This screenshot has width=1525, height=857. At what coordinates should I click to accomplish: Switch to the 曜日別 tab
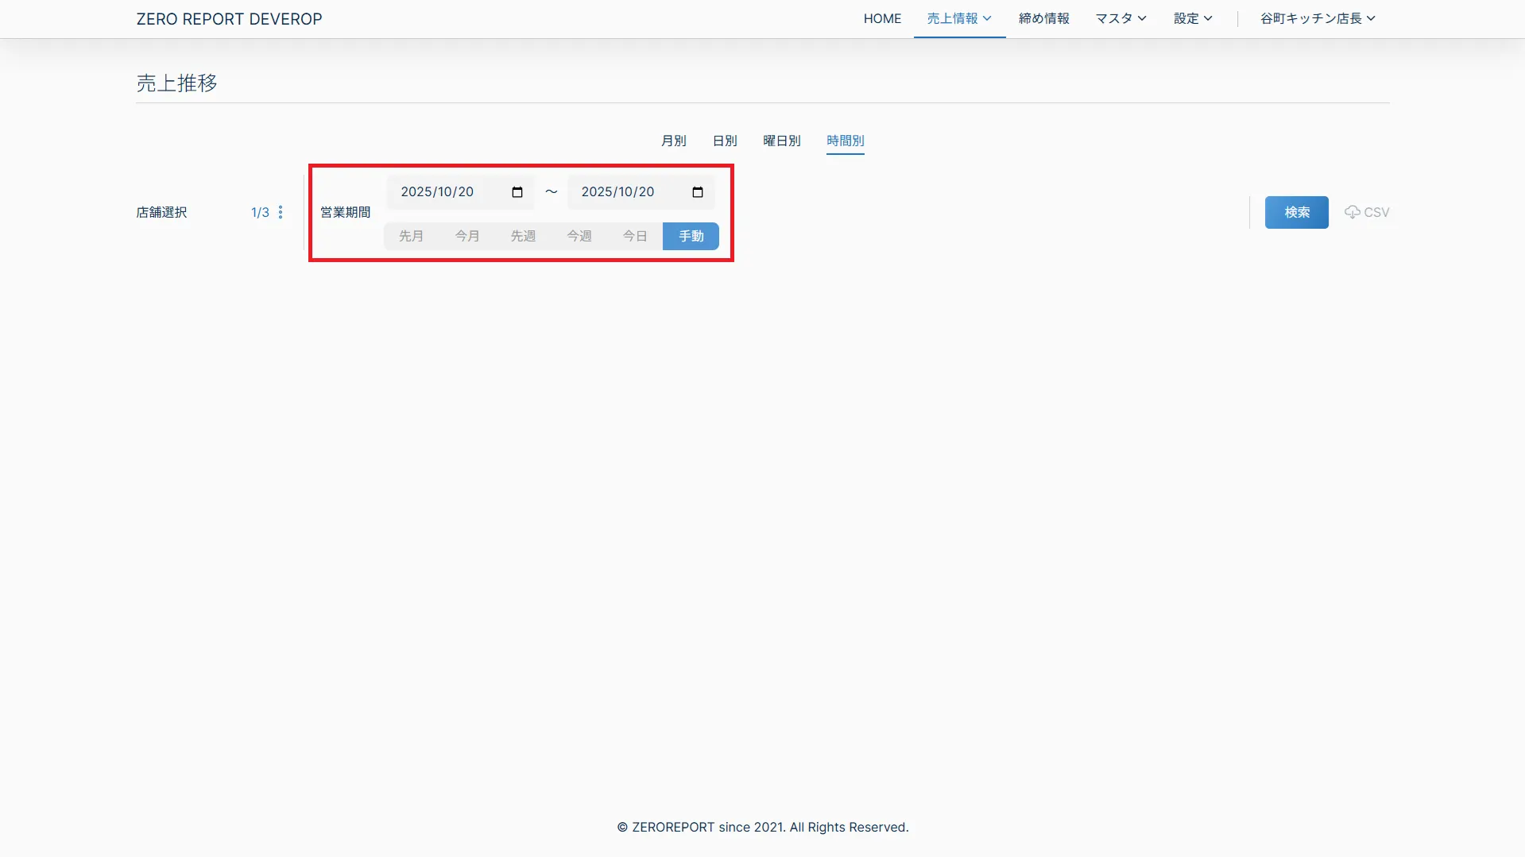click(x=781, y=141)
